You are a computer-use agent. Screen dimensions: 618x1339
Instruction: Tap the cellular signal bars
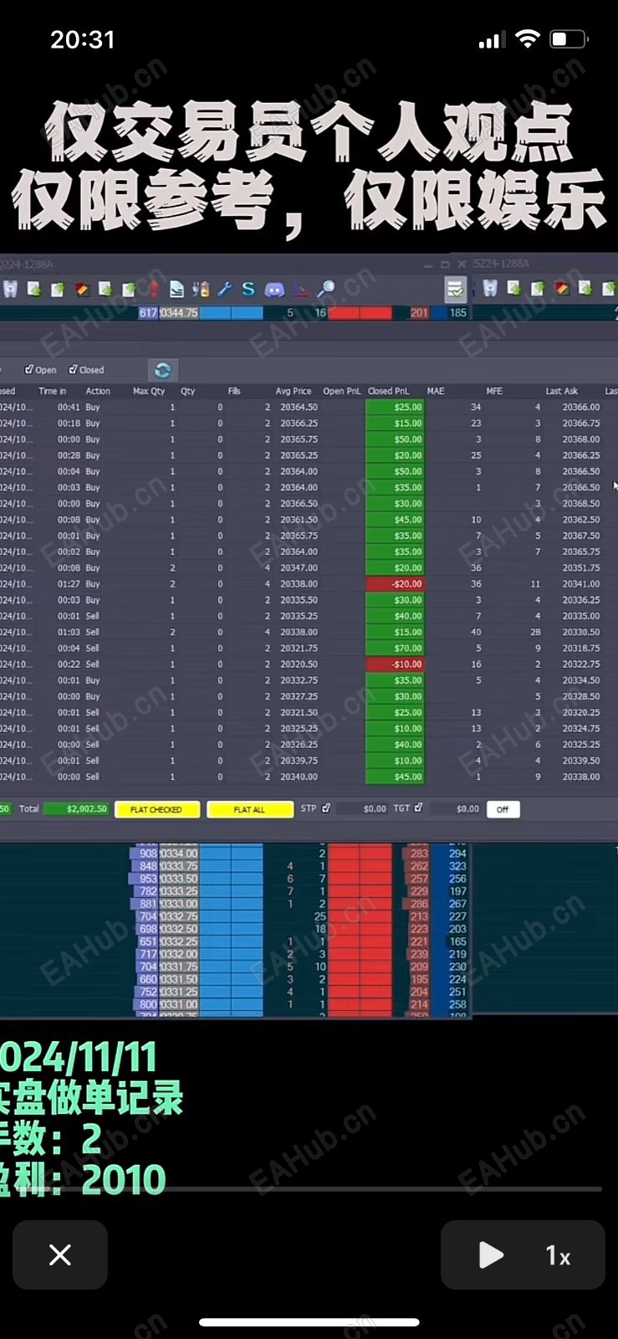tap(490, 40)
